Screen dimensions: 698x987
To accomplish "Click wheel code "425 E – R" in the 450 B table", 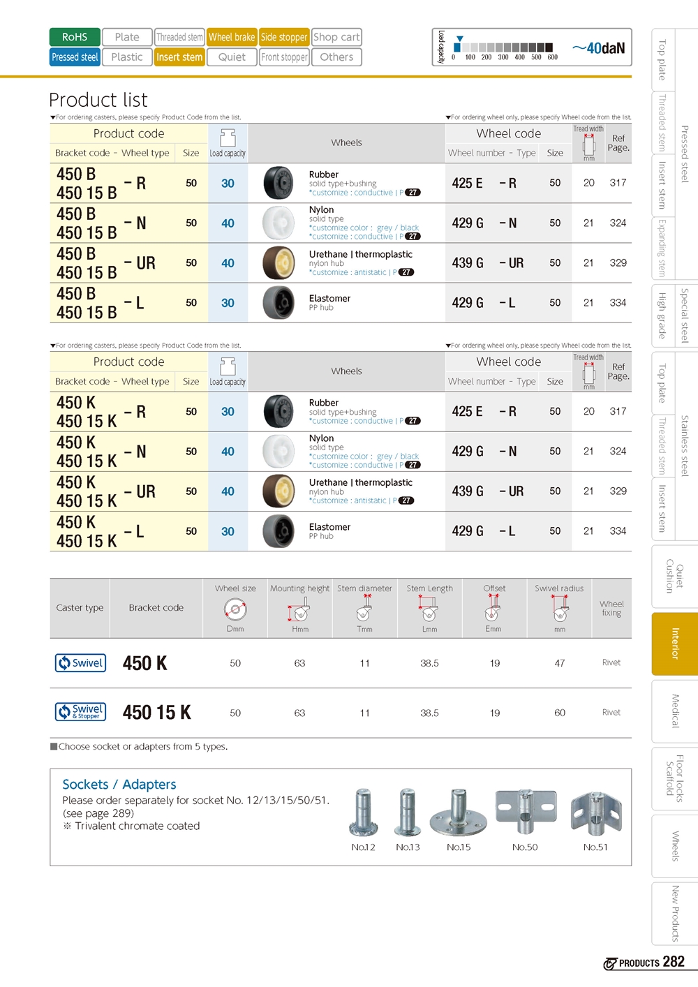I will 484,183.
